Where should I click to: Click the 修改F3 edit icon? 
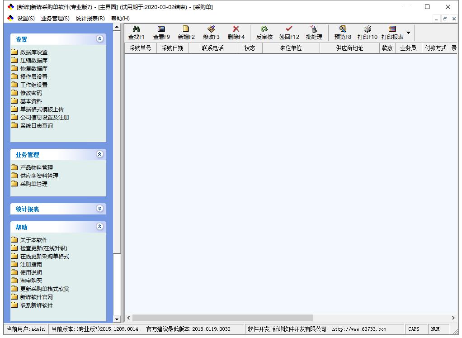(x=211, y=29)
